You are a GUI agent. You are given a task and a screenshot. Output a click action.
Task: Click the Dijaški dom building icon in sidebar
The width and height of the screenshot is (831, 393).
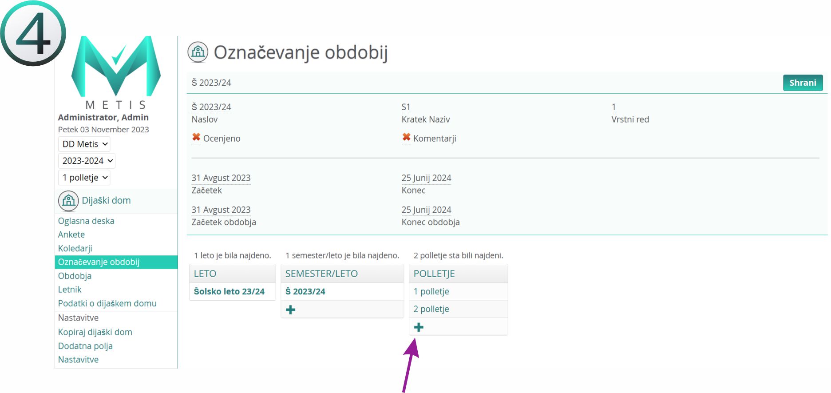click(68, 201)
